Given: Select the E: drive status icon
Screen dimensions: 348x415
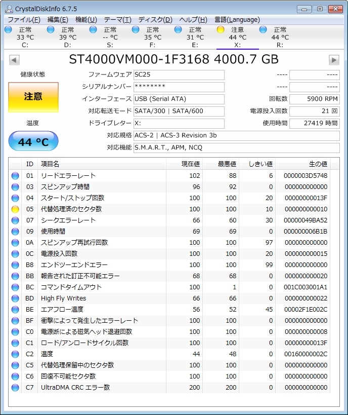Looking at the screenshot, I should click(x=179, y=29).
